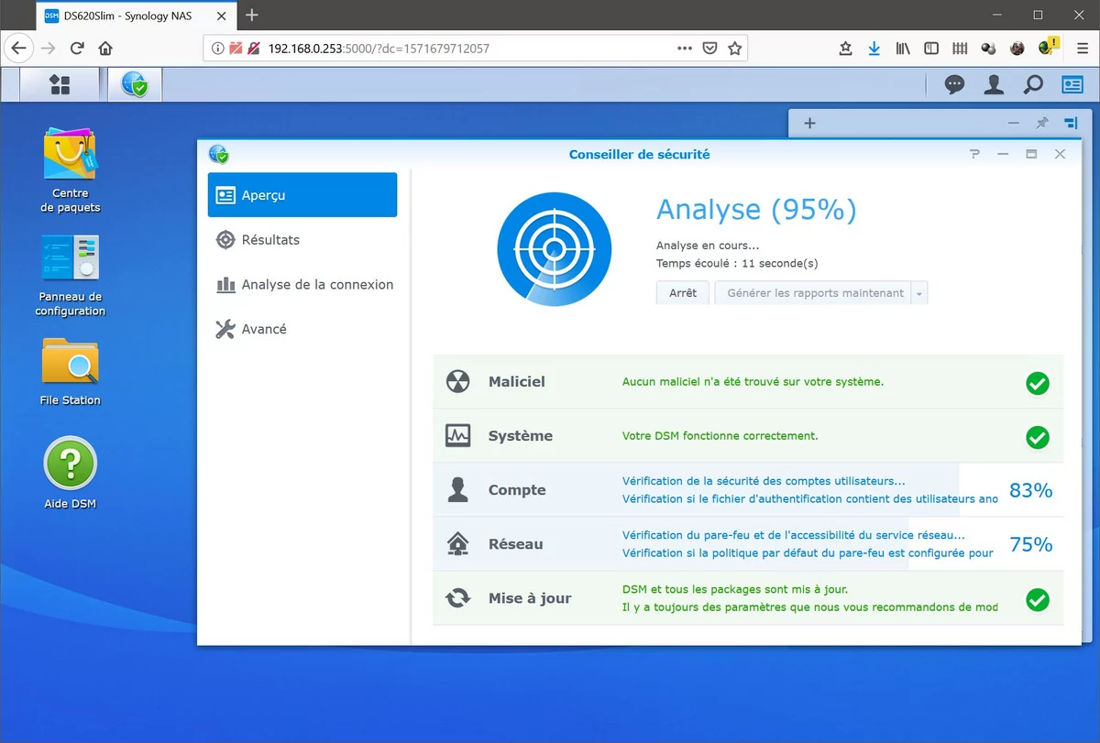Open page actions three-dot menu

pyautogui.click(x=685, y=49)
